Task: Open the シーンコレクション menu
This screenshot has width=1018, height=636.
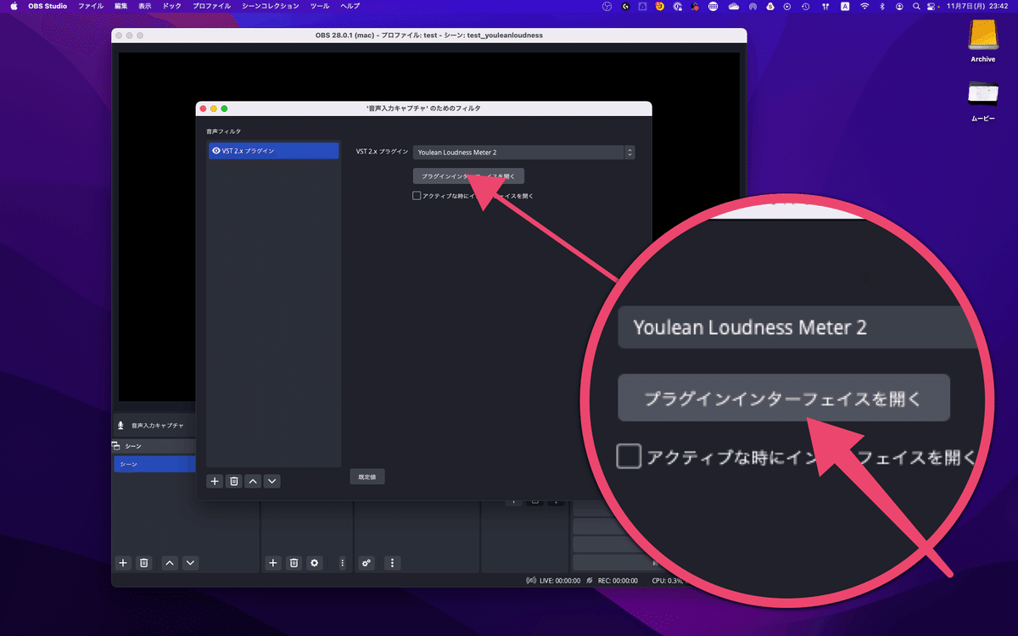Action: coord(271,6)
